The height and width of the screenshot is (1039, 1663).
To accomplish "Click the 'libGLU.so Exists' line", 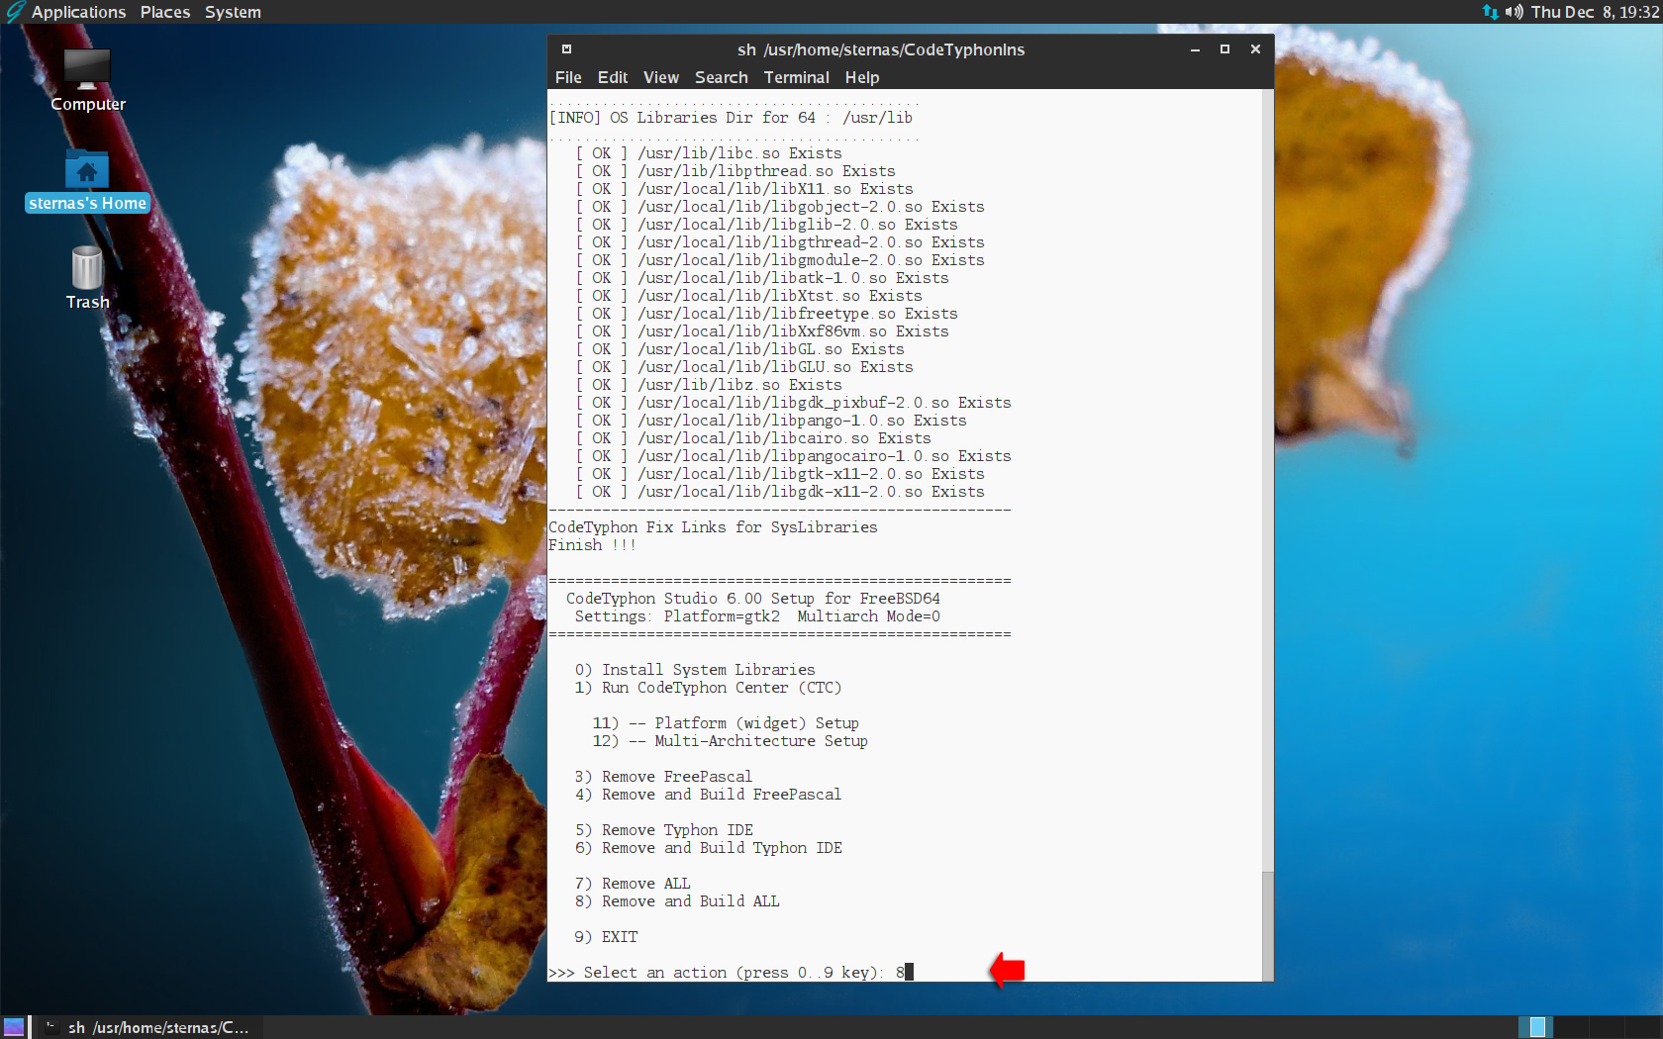I will point(744,367).
